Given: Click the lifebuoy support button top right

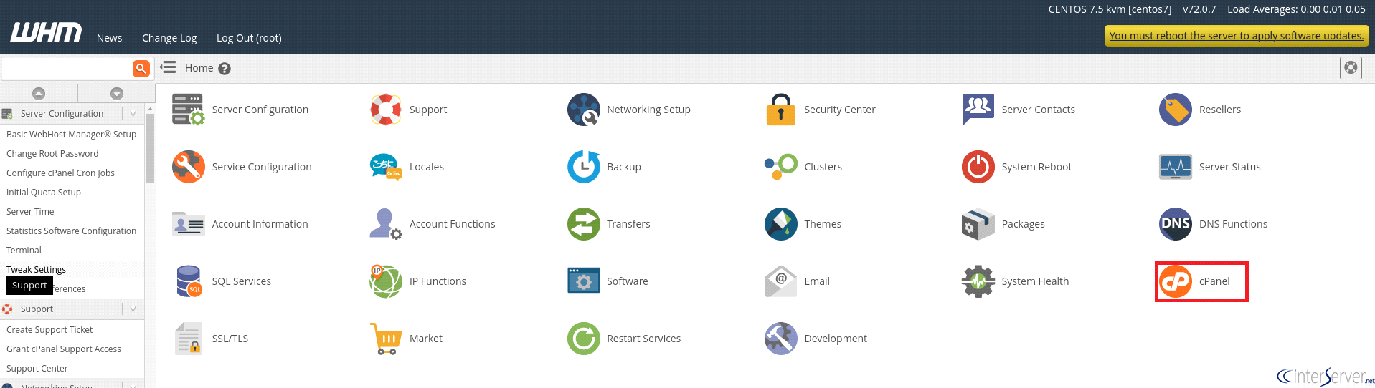Looking at the screenshot, I should click(1351, 68).
